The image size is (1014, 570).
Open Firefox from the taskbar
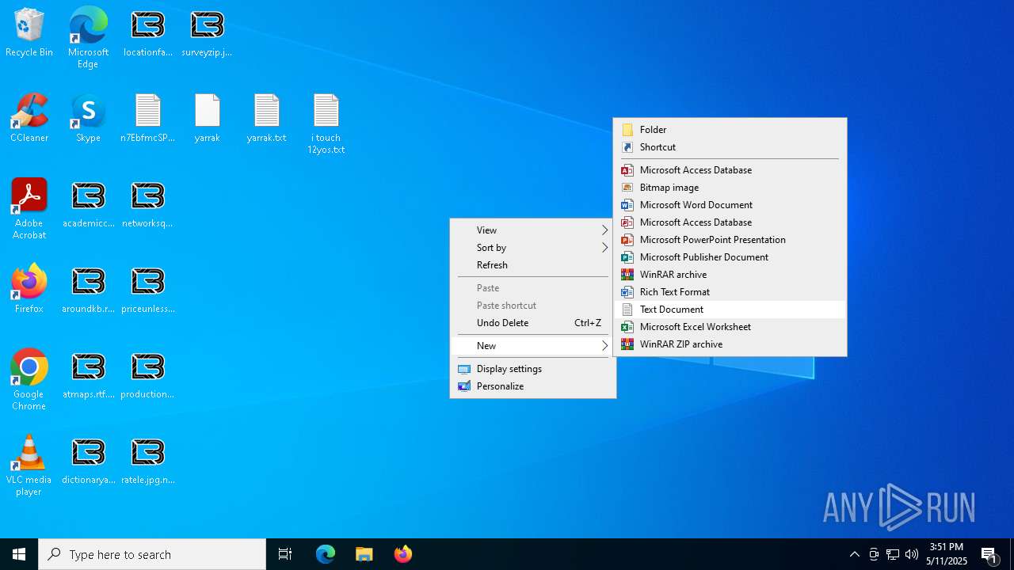403,554
